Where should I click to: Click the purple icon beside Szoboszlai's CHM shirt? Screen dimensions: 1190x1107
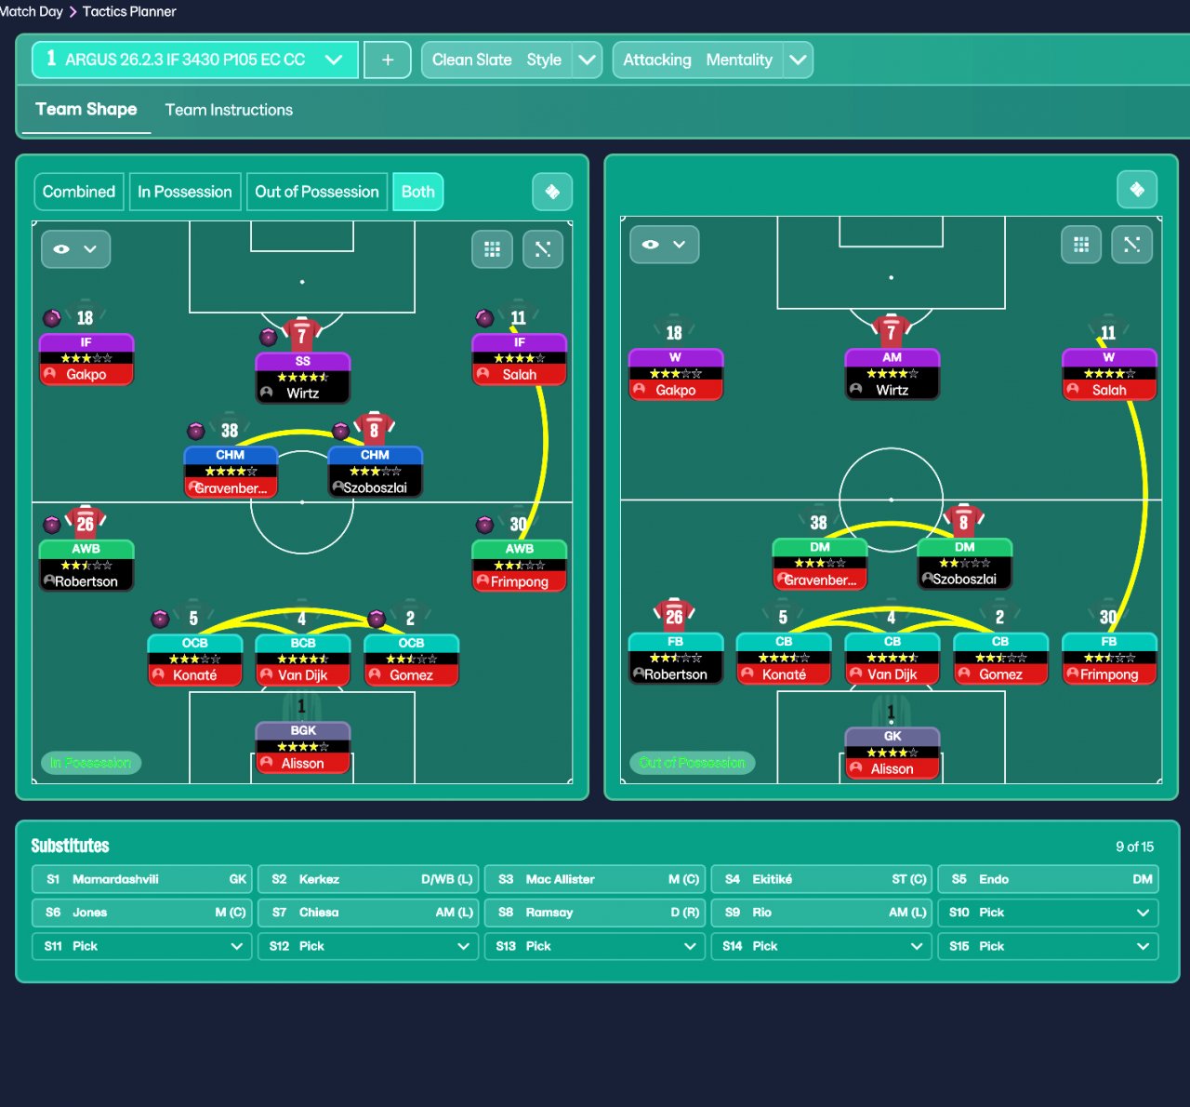341,431
